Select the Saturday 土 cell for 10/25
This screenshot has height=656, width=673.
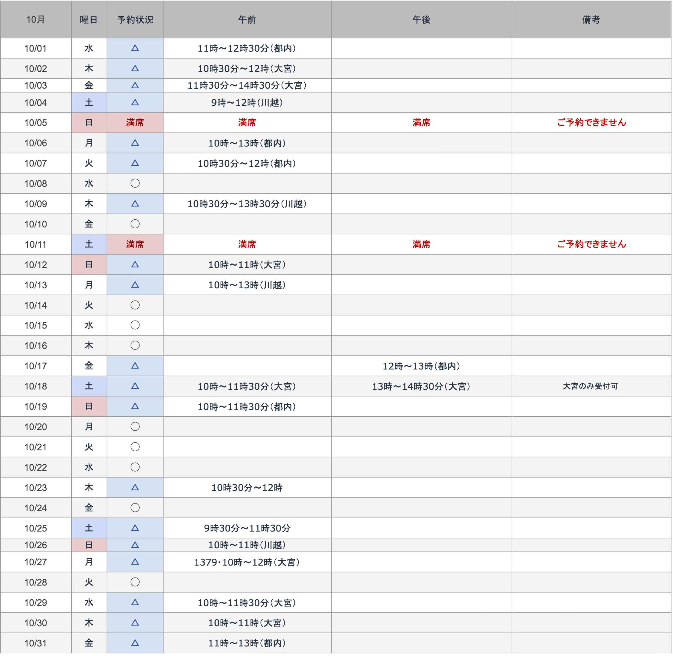tap(89, 528)
